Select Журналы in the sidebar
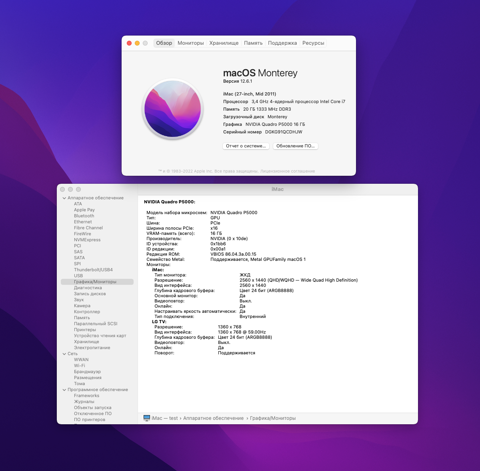This screenshot has height=471, width=480. coord(84,402)
